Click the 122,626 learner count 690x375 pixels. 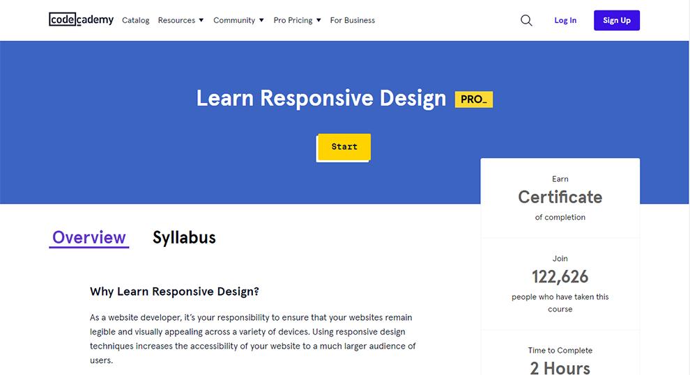560,277
